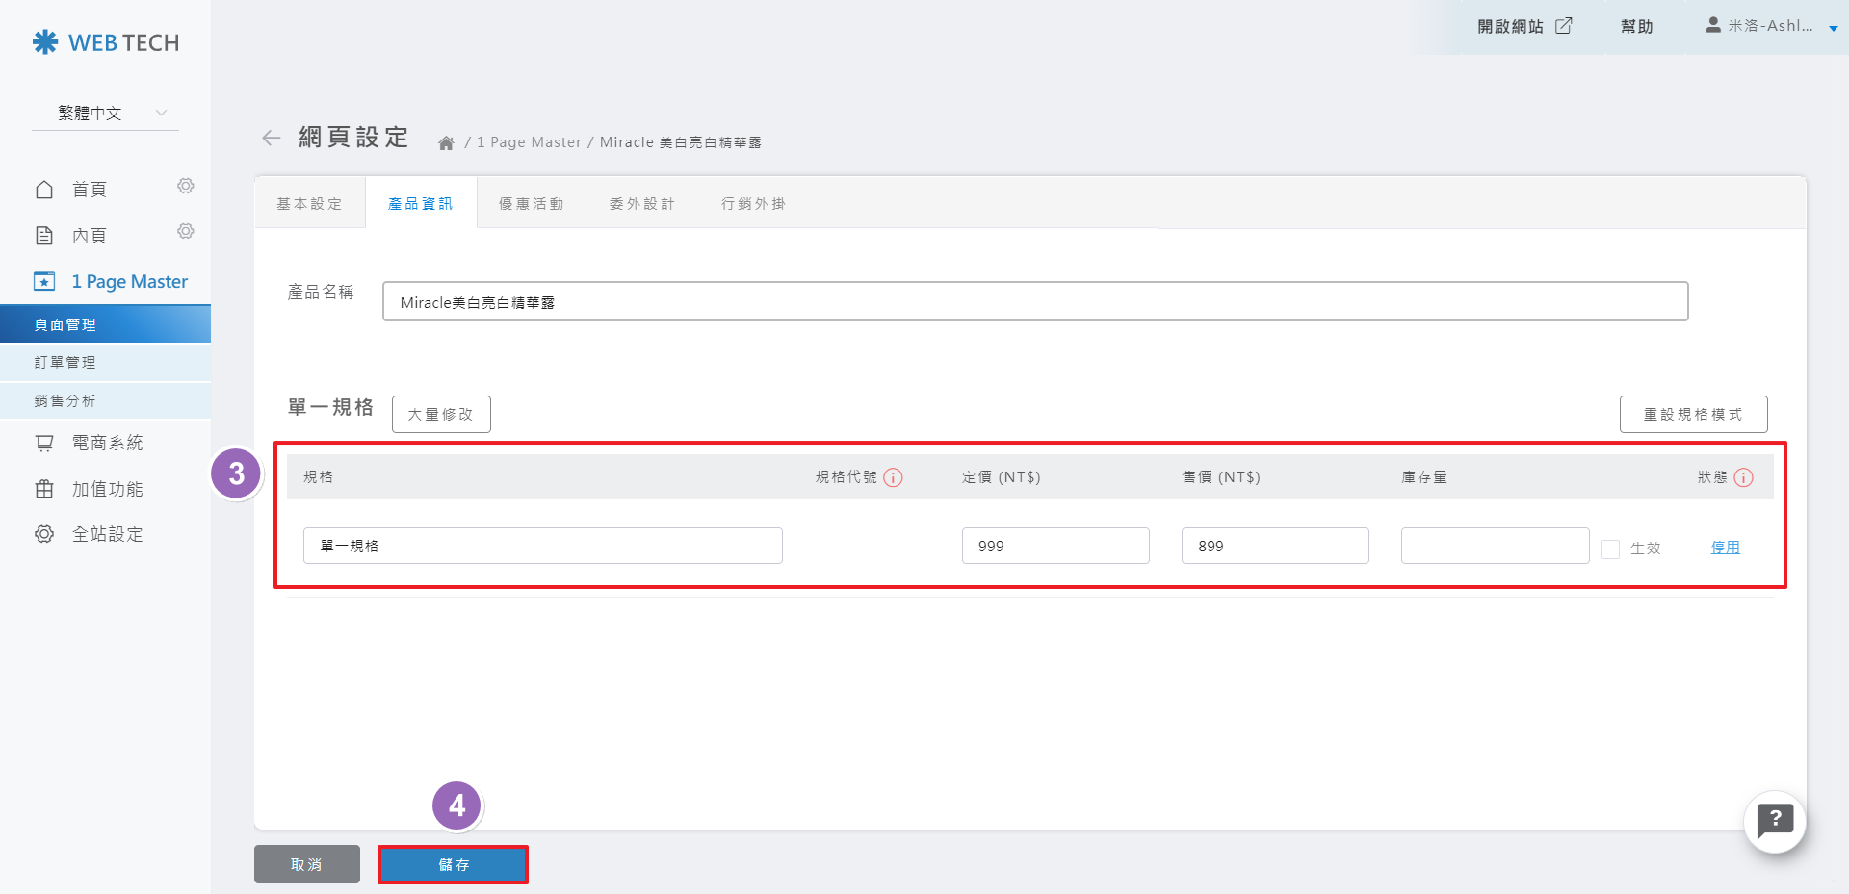Click the info icon beside 狀態
Screen dimensions: 1849x894
(1743, 477)
